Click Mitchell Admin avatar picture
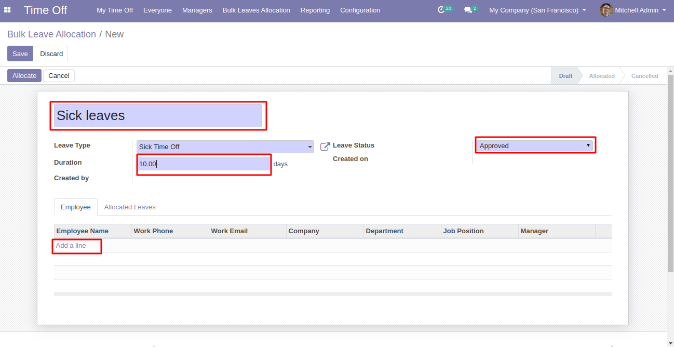 coord(606,10)
